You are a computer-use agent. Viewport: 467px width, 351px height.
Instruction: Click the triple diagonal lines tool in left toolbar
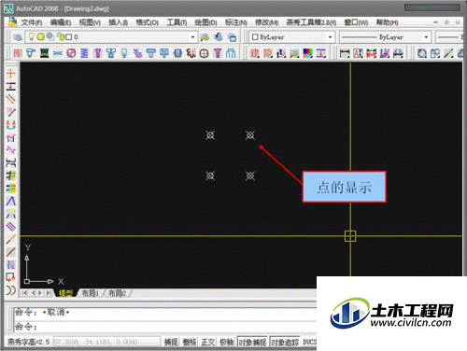click(x=10, y=227)
